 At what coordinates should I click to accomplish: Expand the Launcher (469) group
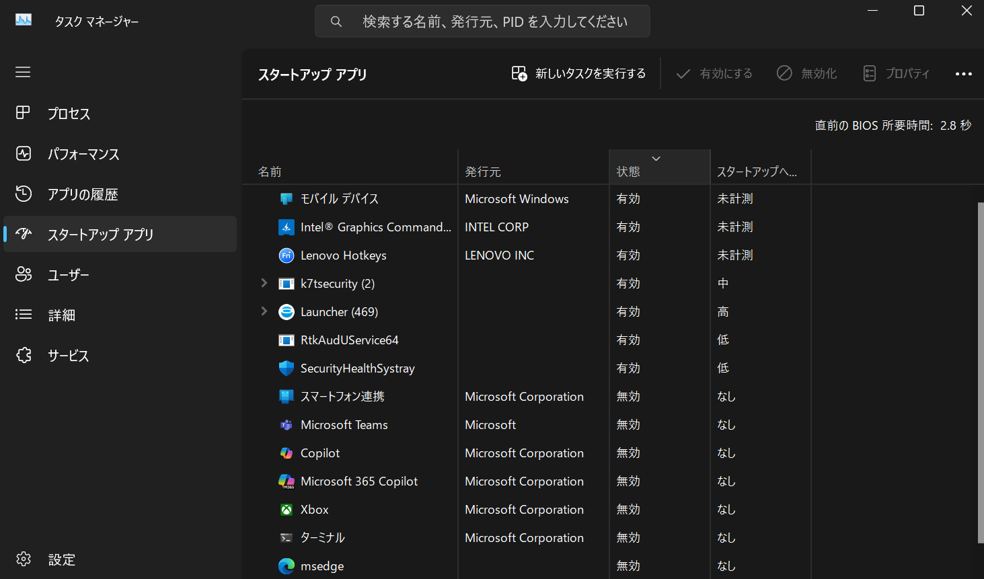[264, 311]
